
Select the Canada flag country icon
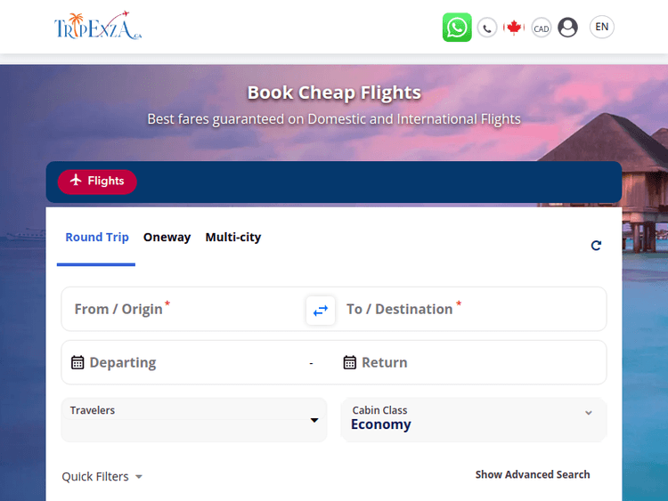click(514, 28)
